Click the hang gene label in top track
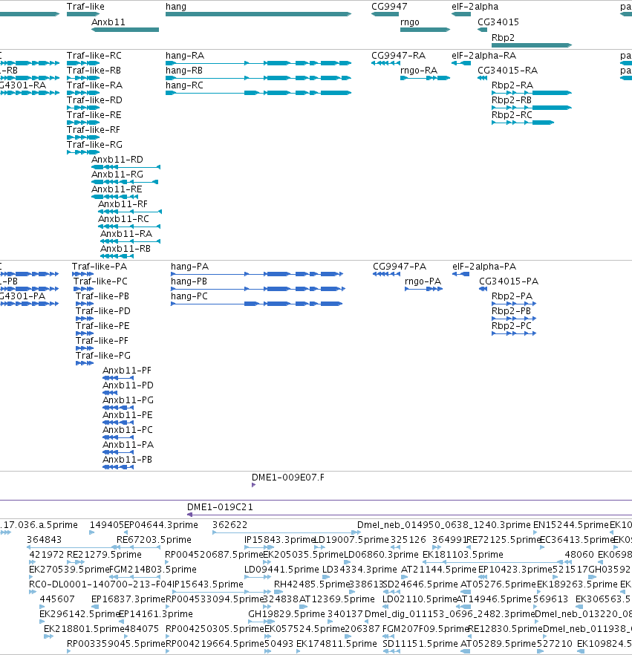Screen dimensions: 632x655 click(176, 7)
